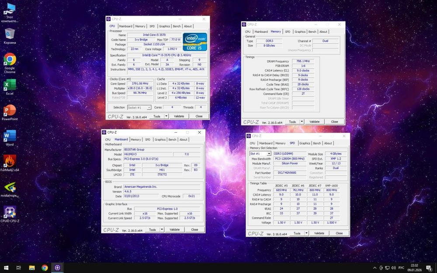This screenshot has height=273, width=437.
Task: Click the processor name field 'Intel Core i5 3570'
Action: [x=154, y=35]
